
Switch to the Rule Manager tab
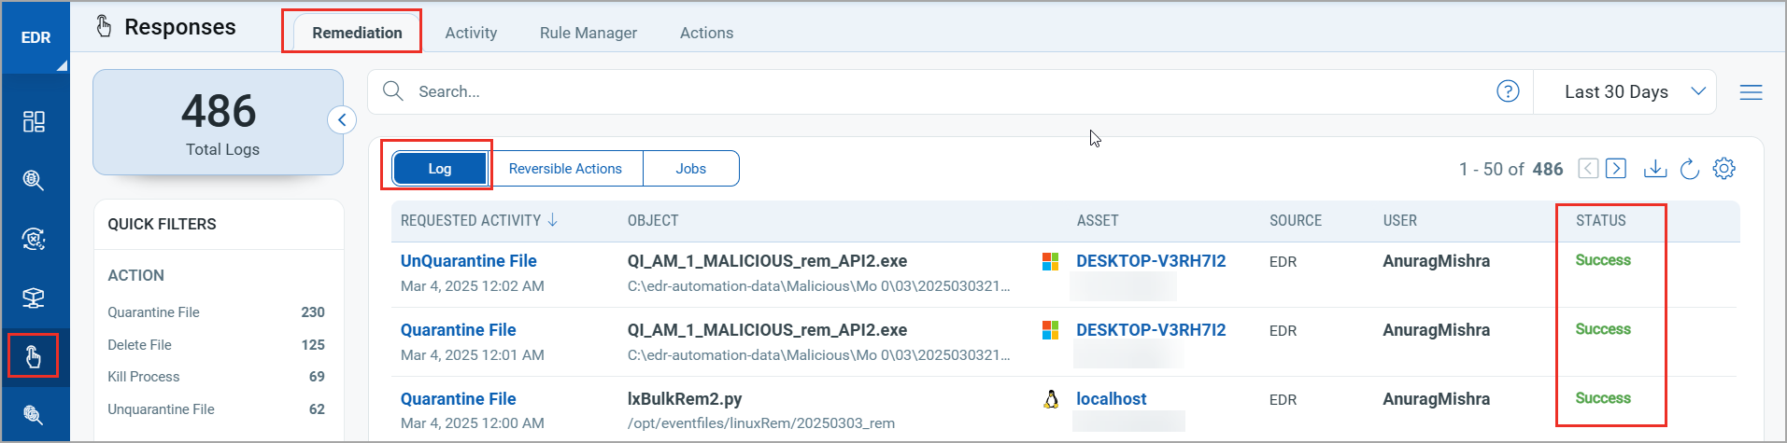tap(589, 33)
